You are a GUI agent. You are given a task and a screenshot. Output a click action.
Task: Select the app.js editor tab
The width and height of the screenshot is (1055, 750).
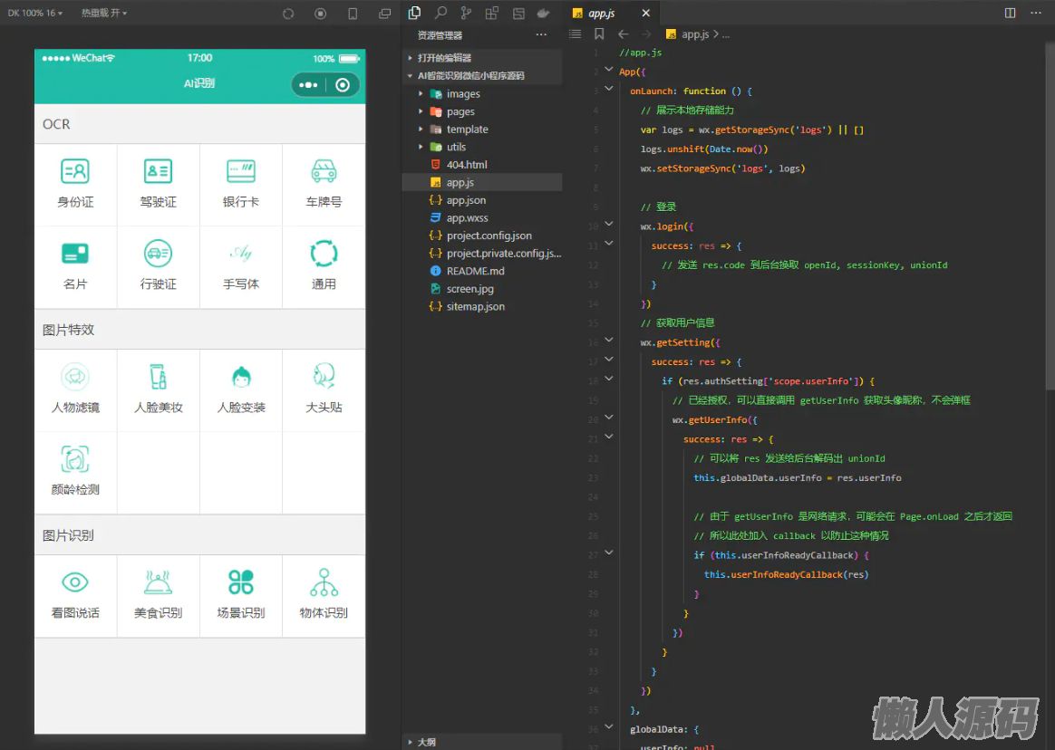point(601,14)
